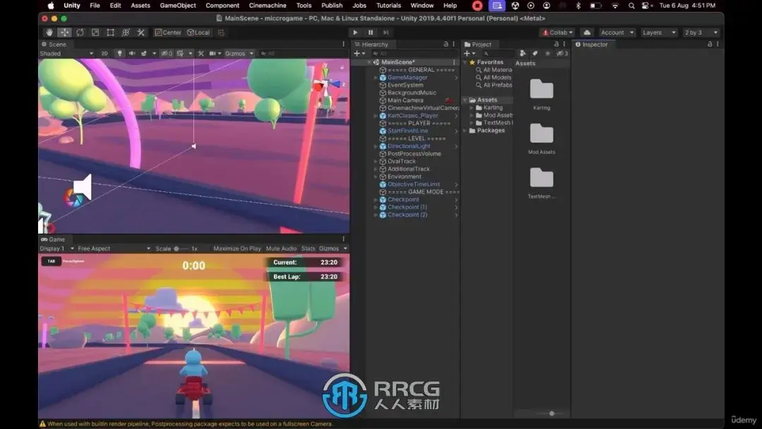This screenshot has height=429, width=762.
Task: Open the Hierarchy create (+) dropdown
Action: (x=360, y=54)
